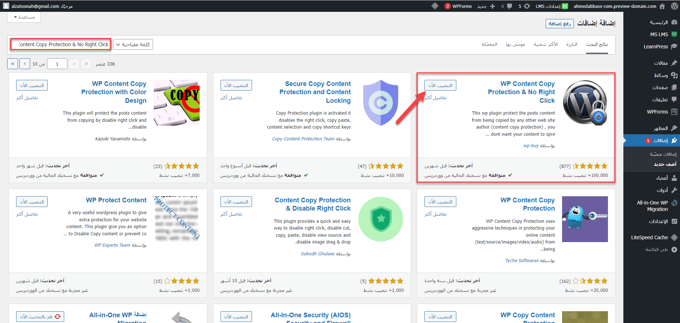Click the LiteSpeed diamond icon in admin bar
Screen dimensions: 680x323
tap(435, 6)
